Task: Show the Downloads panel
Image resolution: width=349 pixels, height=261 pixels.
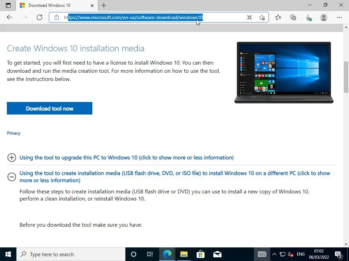Action: coord(308,17)
